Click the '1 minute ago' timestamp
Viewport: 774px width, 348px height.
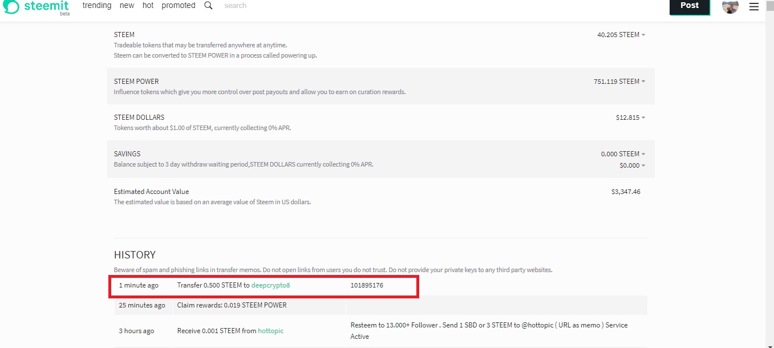point(139,285)
